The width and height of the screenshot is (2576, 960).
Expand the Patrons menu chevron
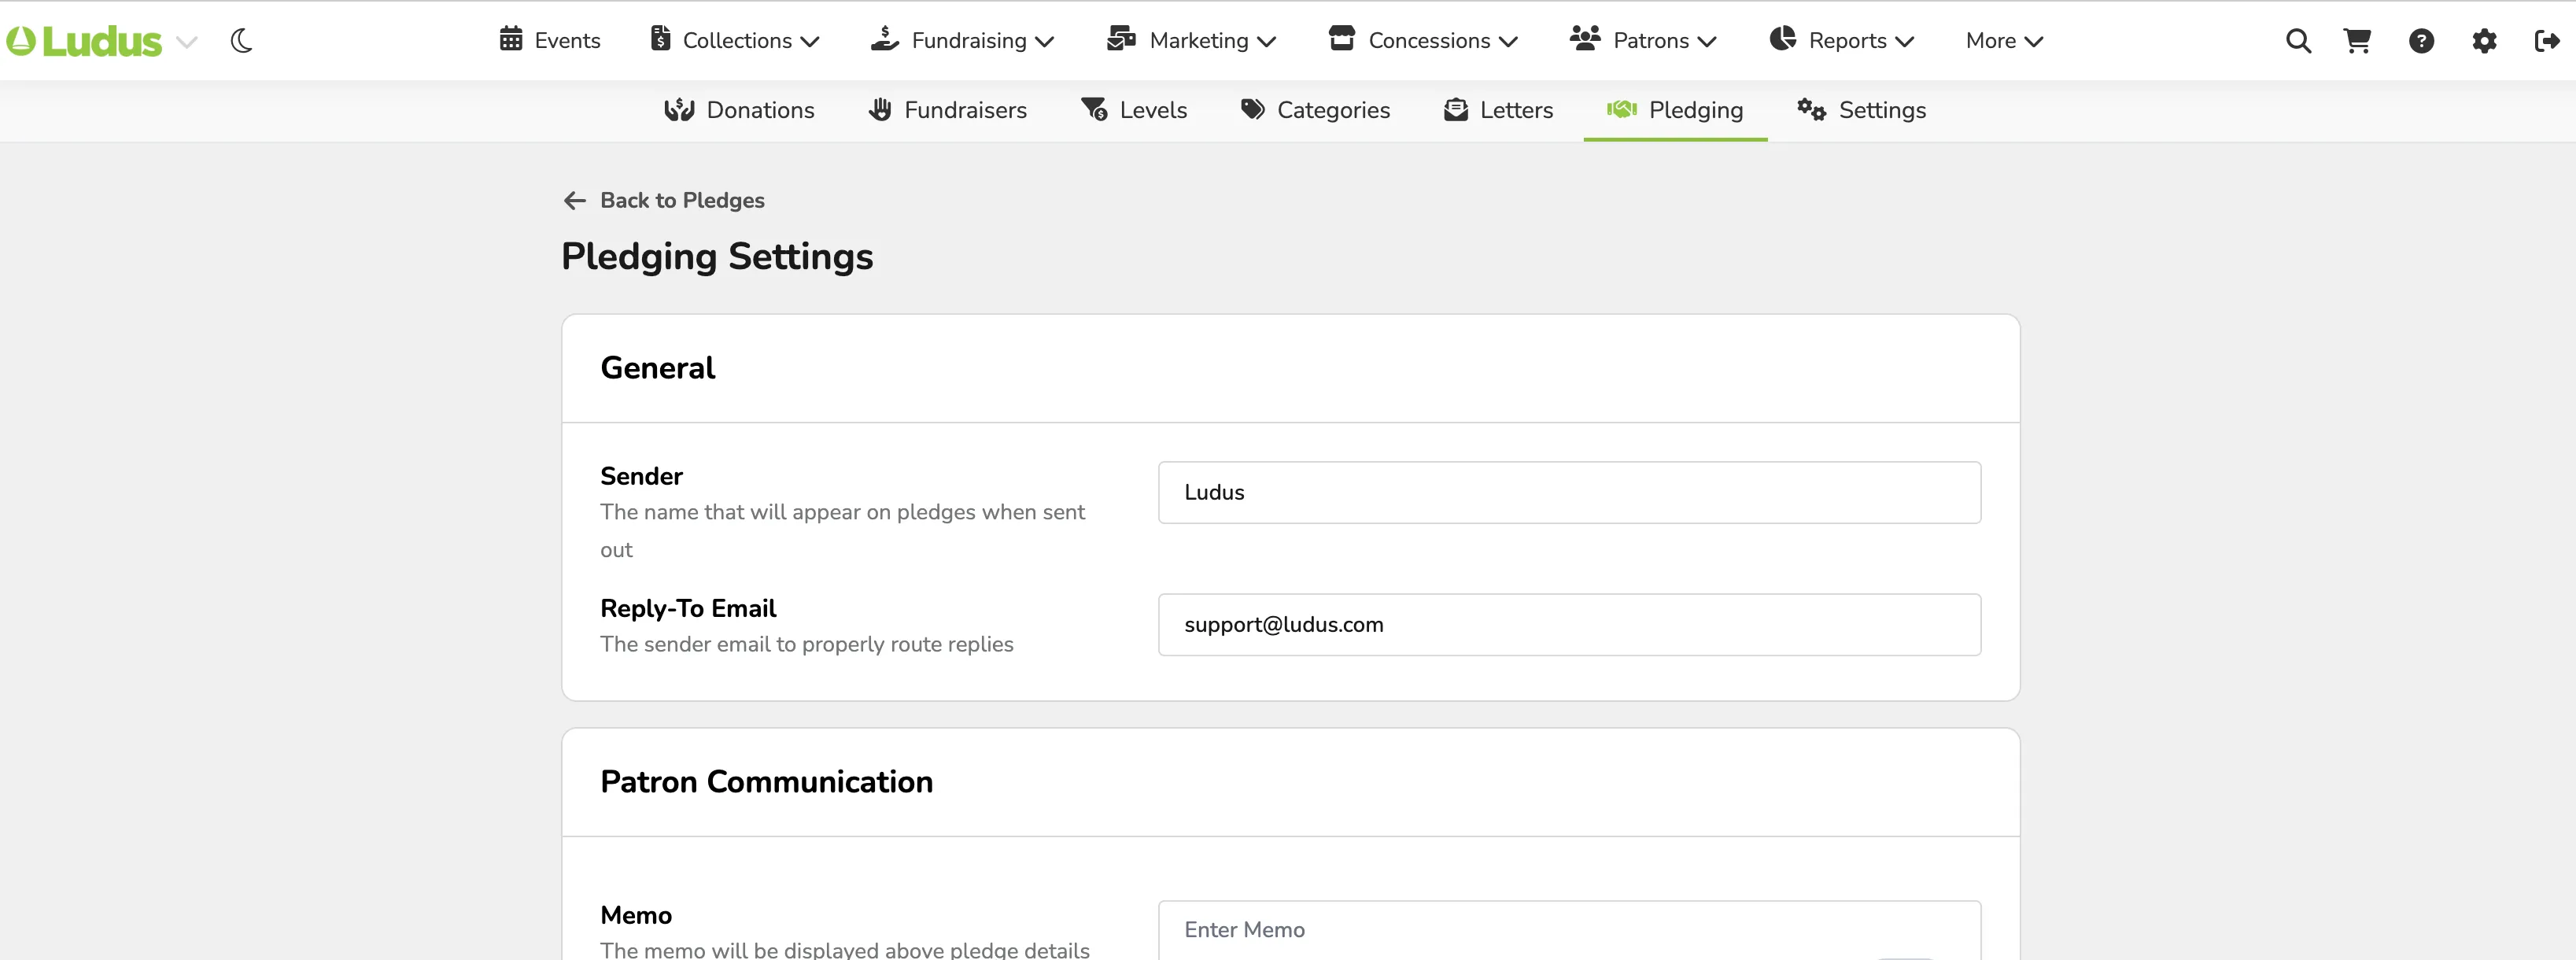1707,42
